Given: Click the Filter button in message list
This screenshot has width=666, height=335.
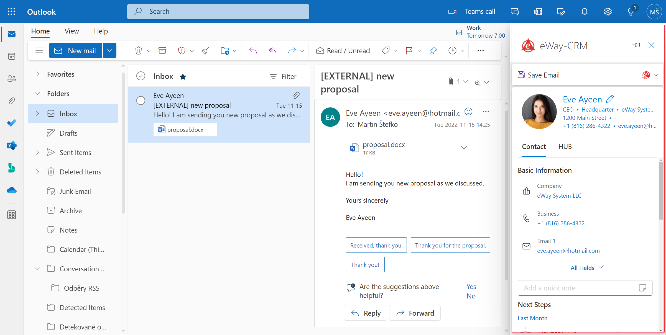Looking at the screenshot, I should tap(283, 76).
